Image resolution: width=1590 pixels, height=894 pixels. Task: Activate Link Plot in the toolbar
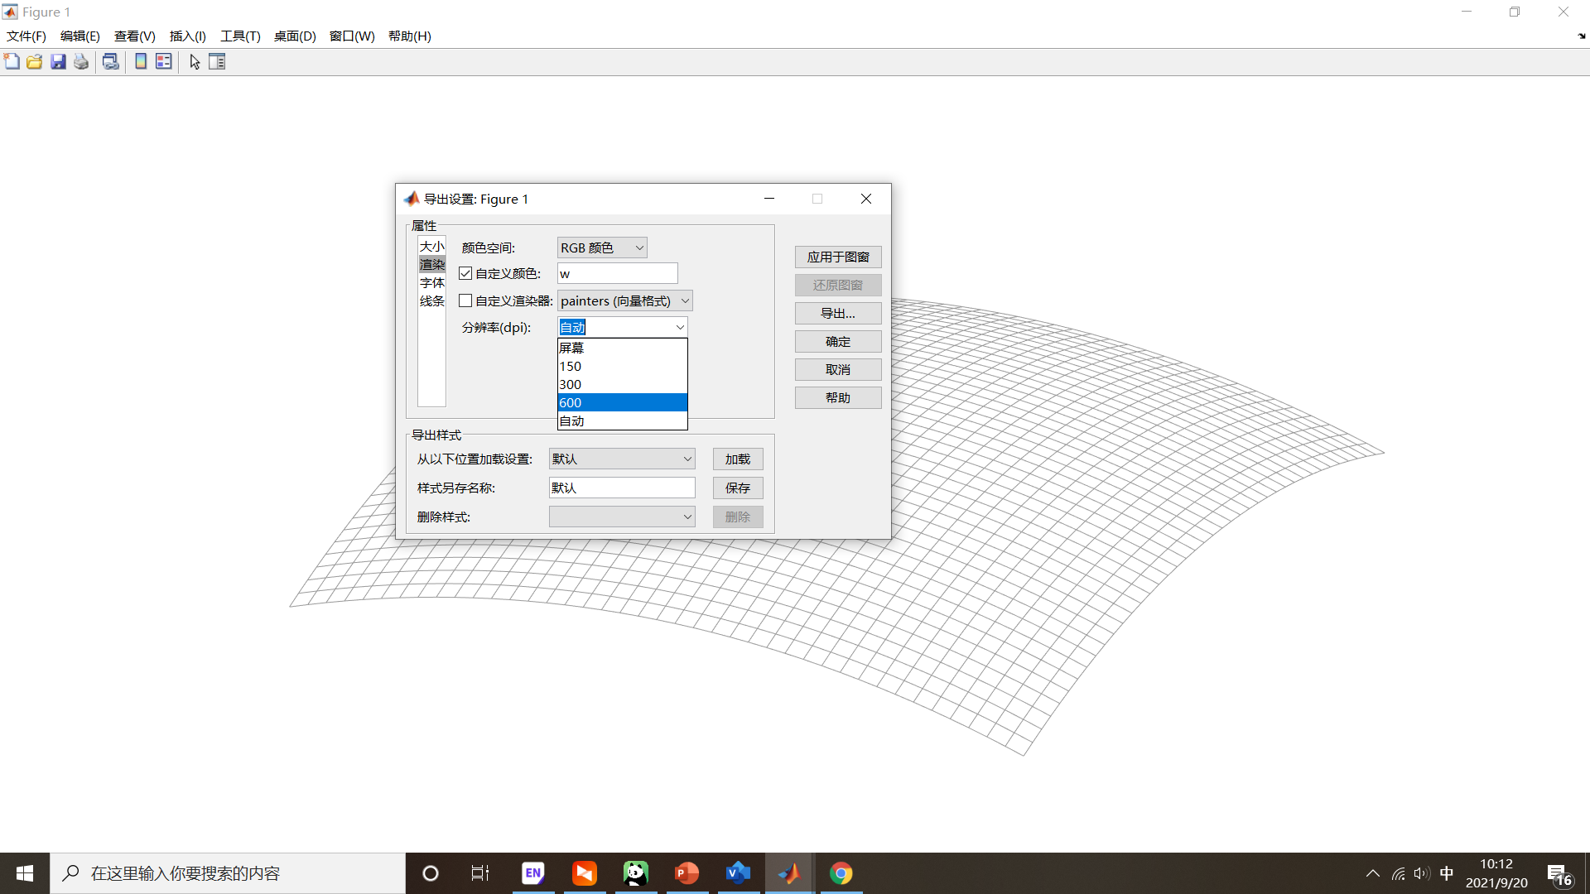(x=110, y=61)
